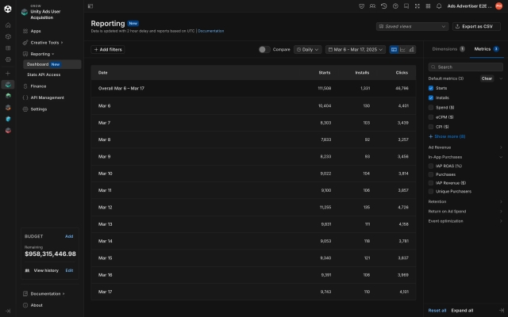This screenshot has height=317, width=508.
Task: Uncheck the Starts metric checkbox
Action: [431, 88]
